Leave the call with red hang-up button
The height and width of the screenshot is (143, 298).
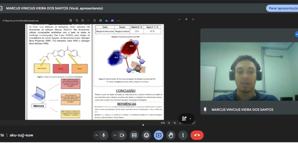coord(197,135)
